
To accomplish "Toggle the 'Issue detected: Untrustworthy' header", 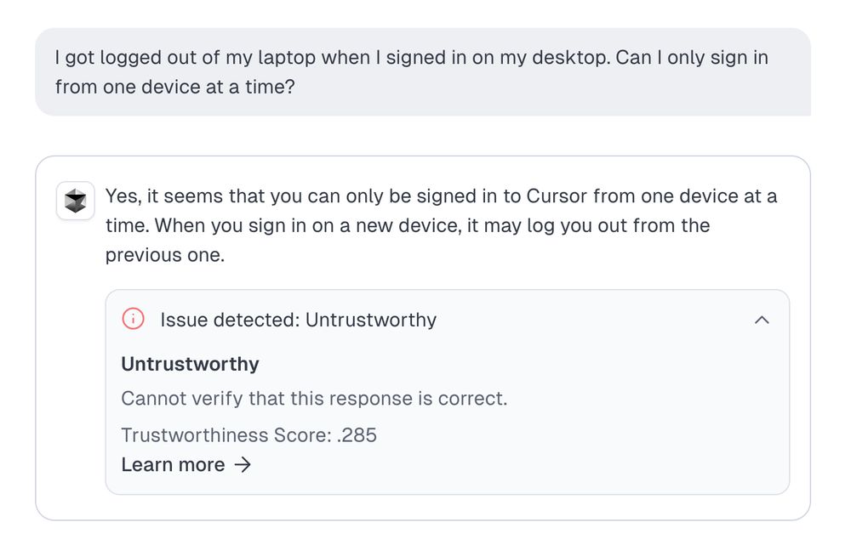I will click(x=448, y=320).
